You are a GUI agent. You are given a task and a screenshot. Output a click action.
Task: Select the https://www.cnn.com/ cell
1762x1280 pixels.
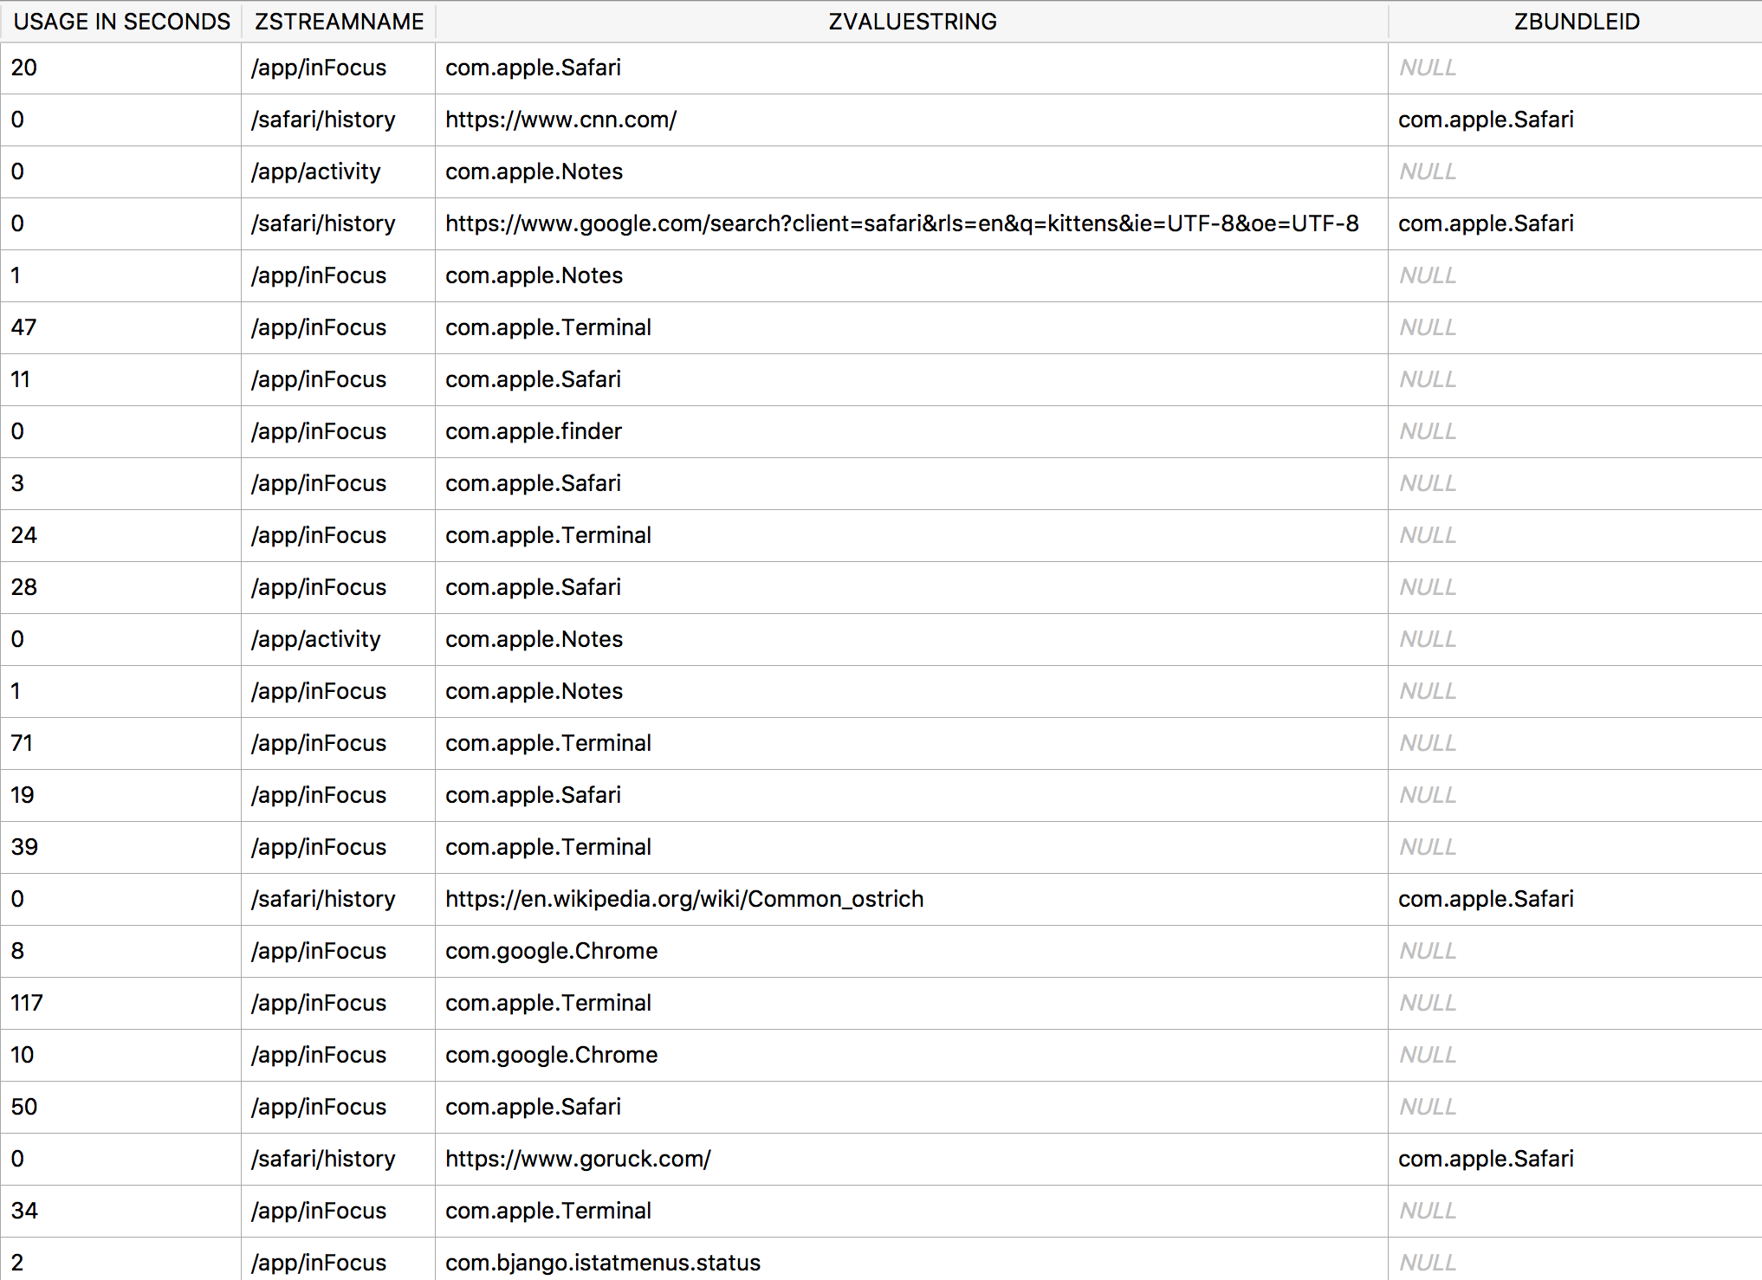560,120
